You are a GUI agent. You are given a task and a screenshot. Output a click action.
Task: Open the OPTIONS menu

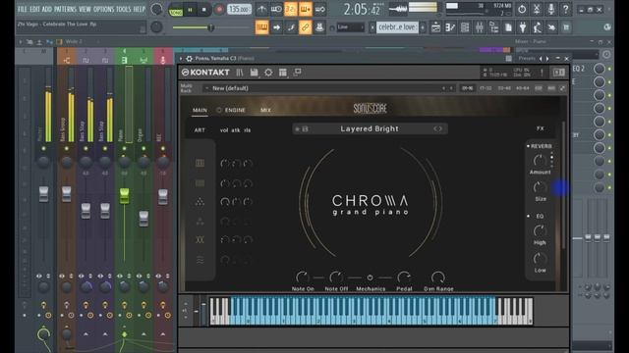[x=103, y=9]
